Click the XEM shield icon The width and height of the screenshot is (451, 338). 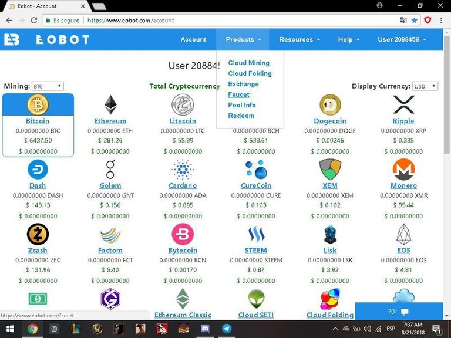point(330,170)
